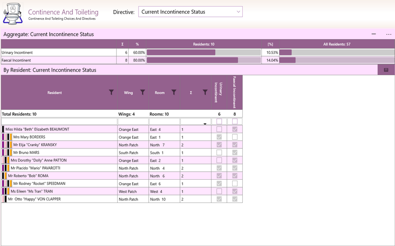This screenshot has width=395, height=246.
Task: Select resident Mrs Dorothy Dolly Anne PATTON
Action: coord(39,160)
